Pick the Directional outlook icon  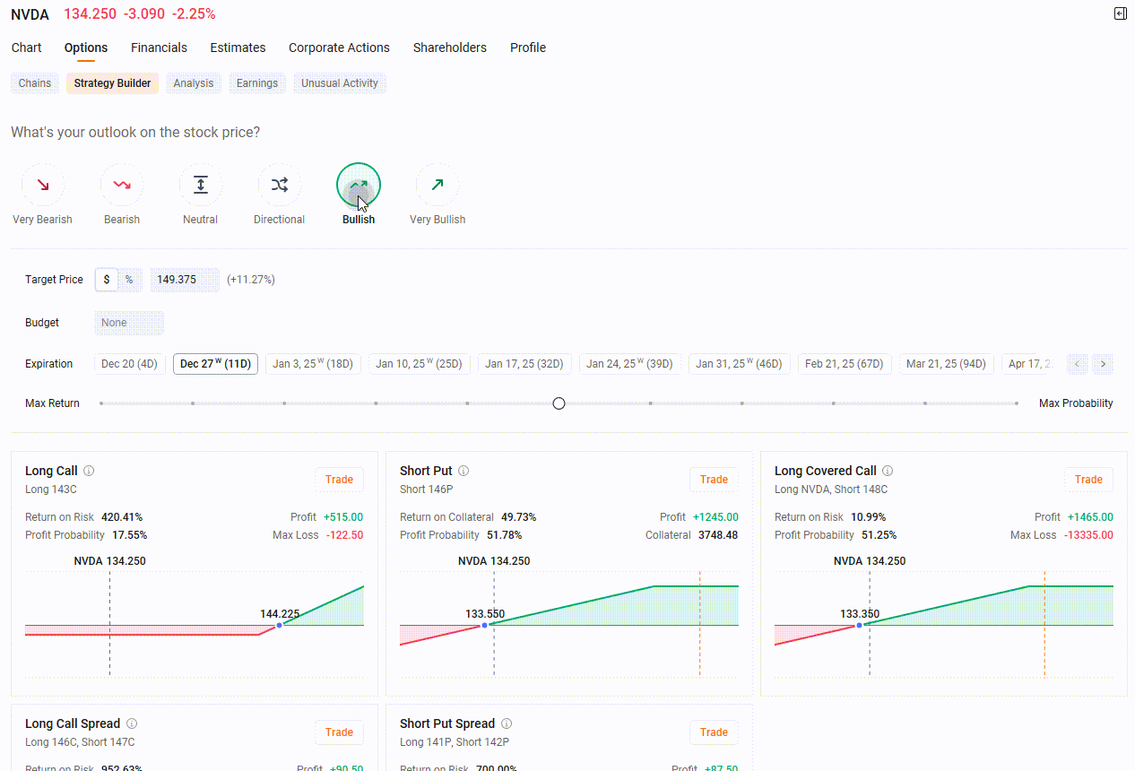(279, 185)
